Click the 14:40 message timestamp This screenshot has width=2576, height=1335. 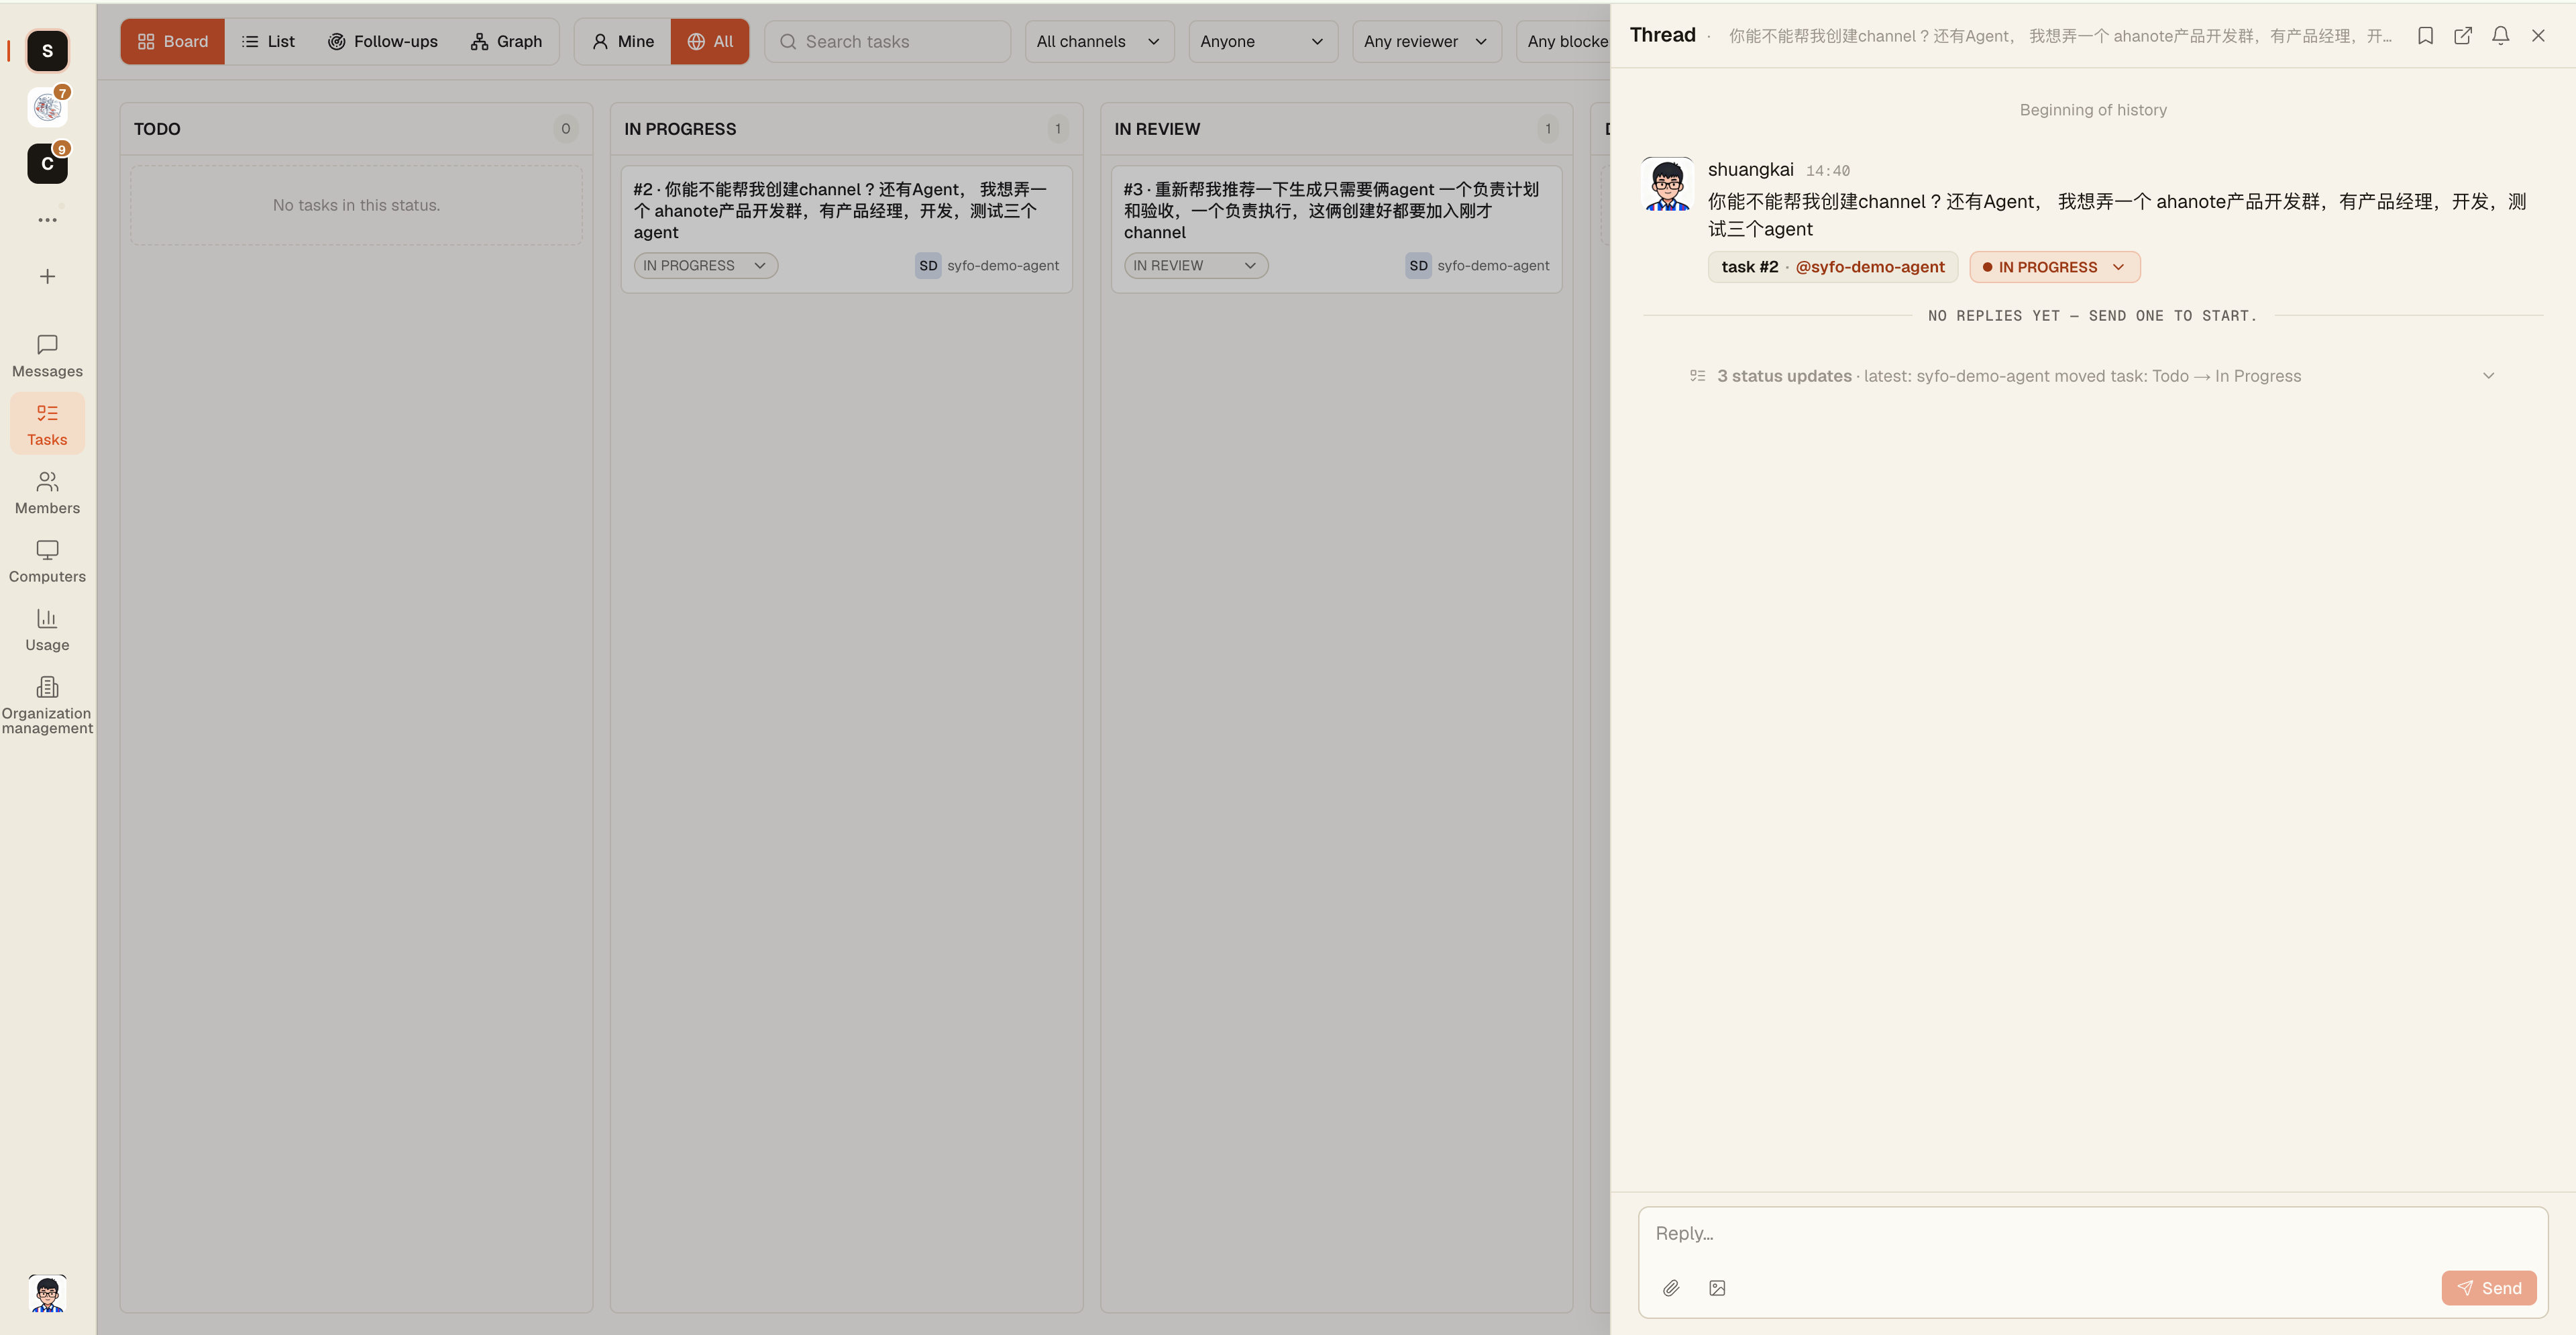1827,171
